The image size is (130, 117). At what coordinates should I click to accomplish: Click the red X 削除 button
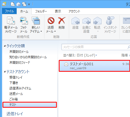click(62, 23)
